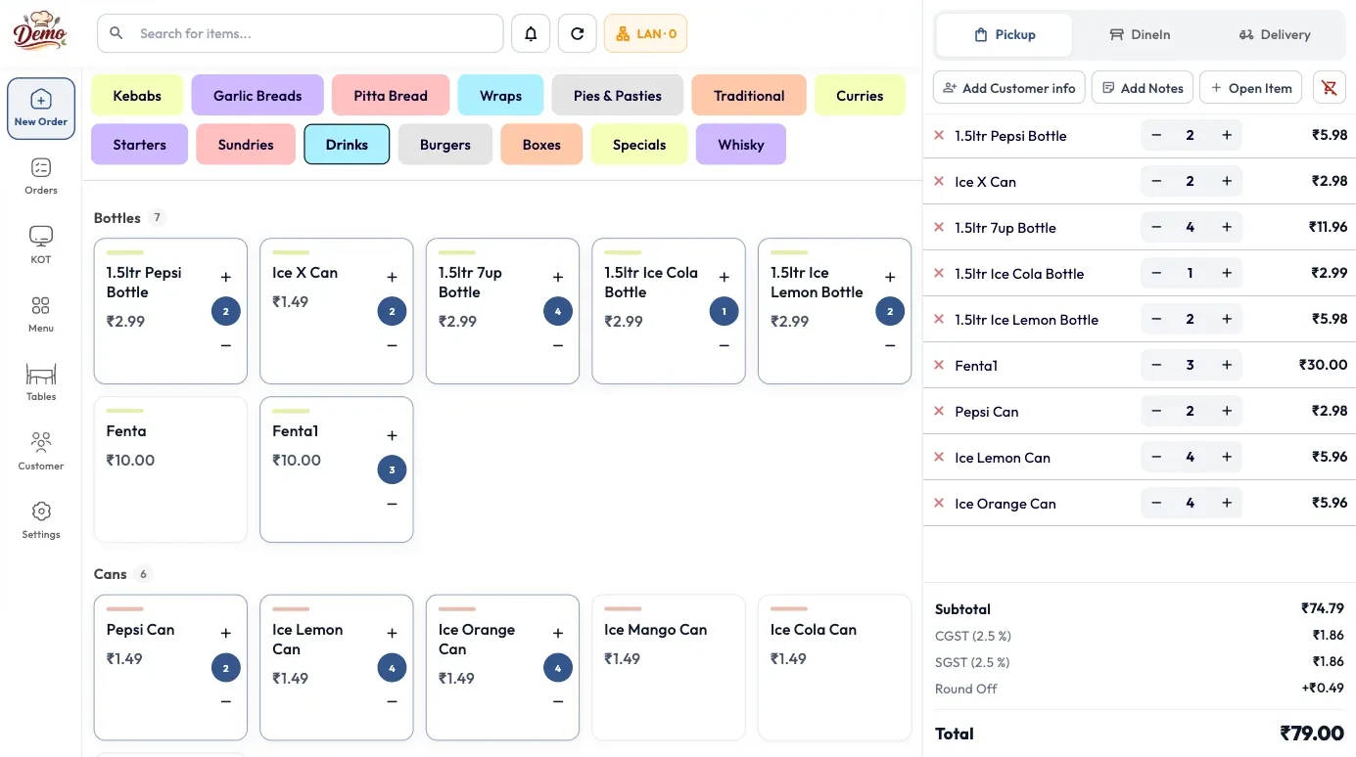Remove Ice Orange Can from cart
The image size is (1356, 757).
(x=939, y=503)
